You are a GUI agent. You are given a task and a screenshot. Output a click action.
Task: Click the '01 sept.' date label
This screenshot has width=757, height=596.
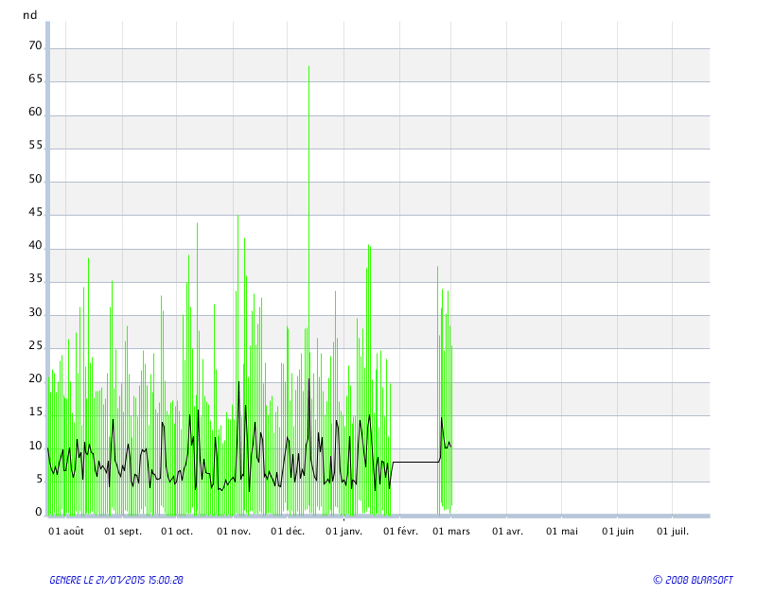pyautogui.click(x=123, y=532)
